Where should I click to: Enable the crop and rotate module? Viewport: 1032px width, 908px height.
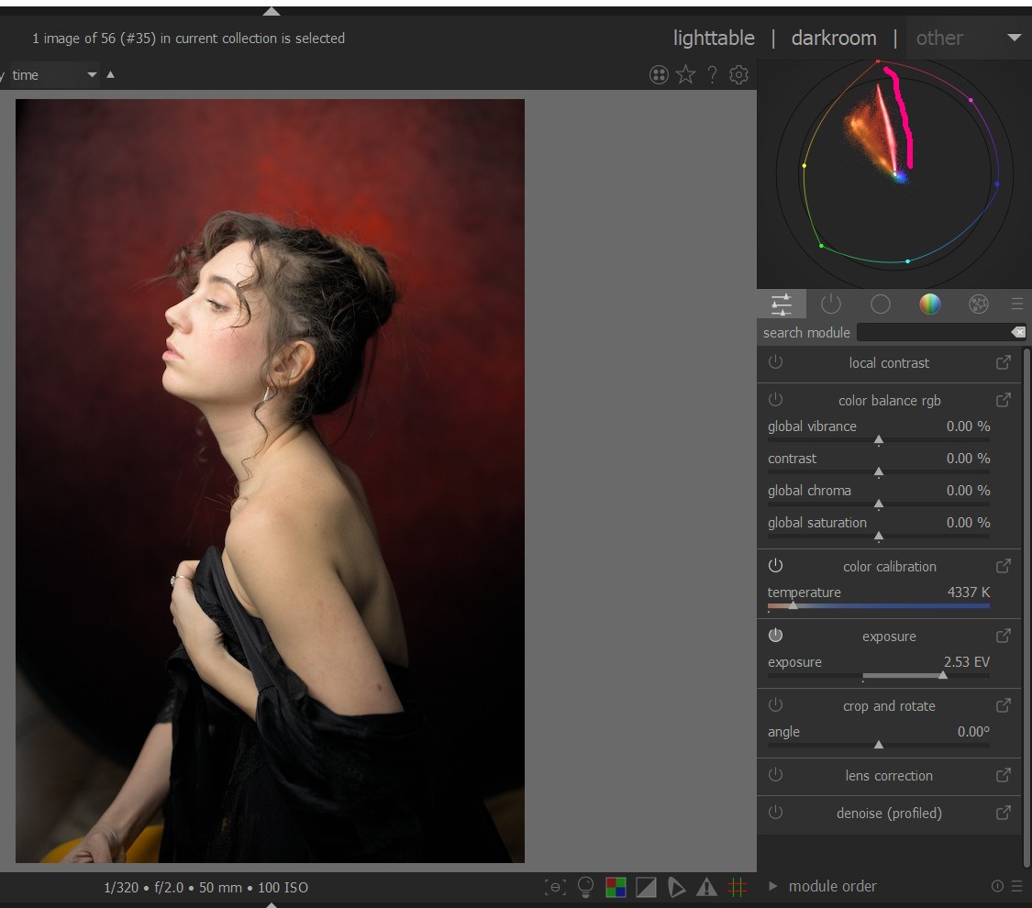click(x=775, y=704)
